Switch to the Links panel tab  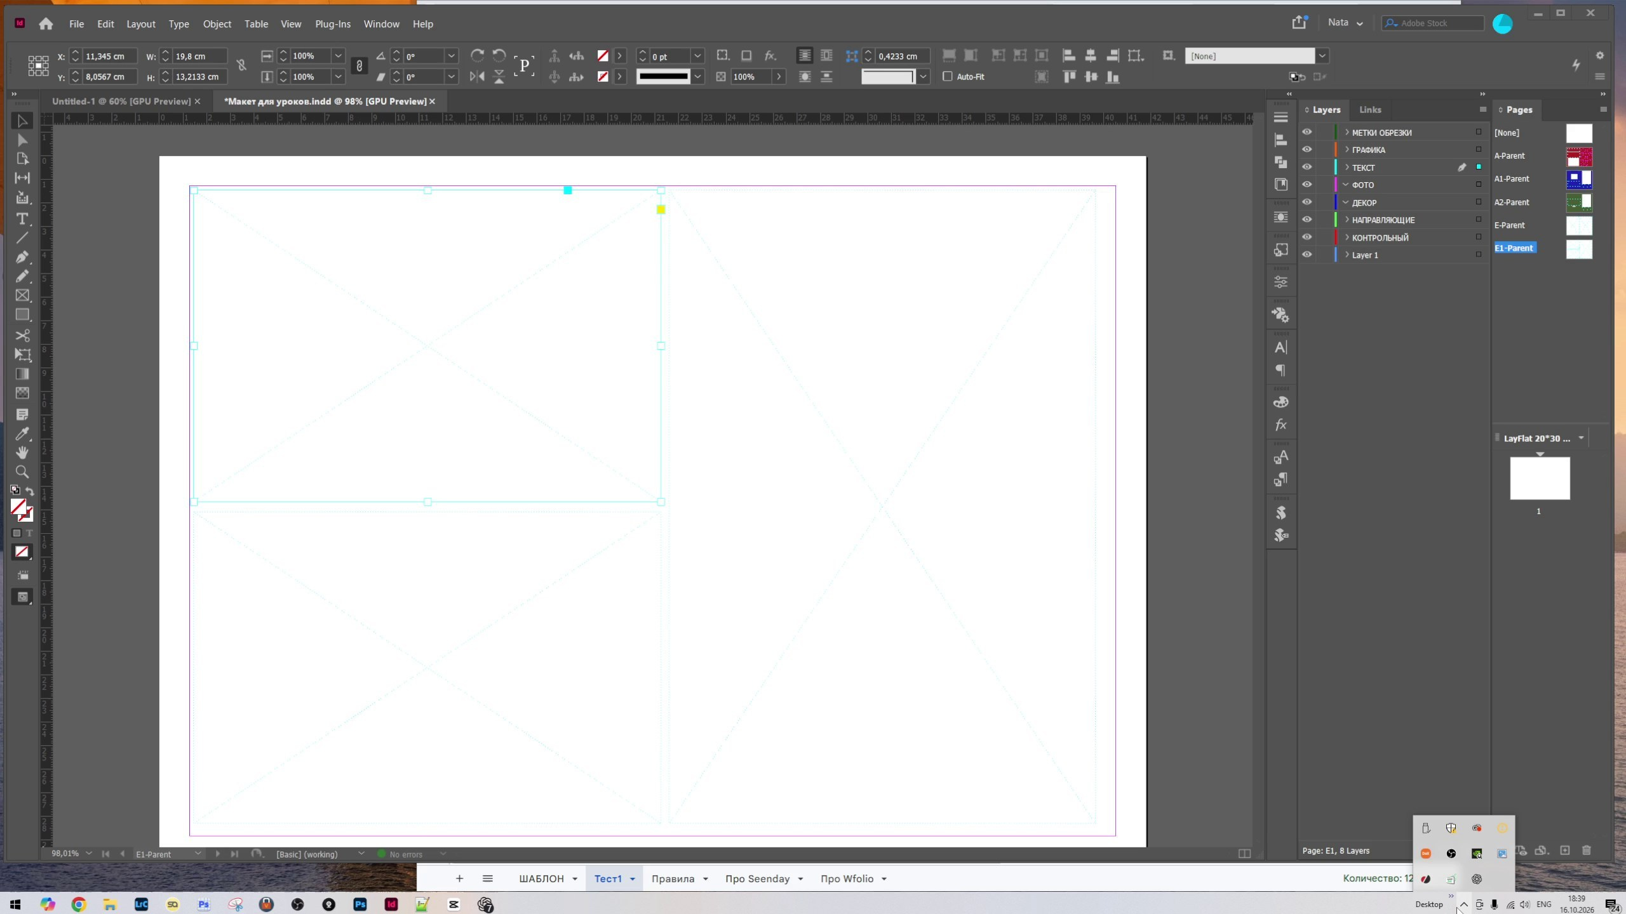(1370, 110)
